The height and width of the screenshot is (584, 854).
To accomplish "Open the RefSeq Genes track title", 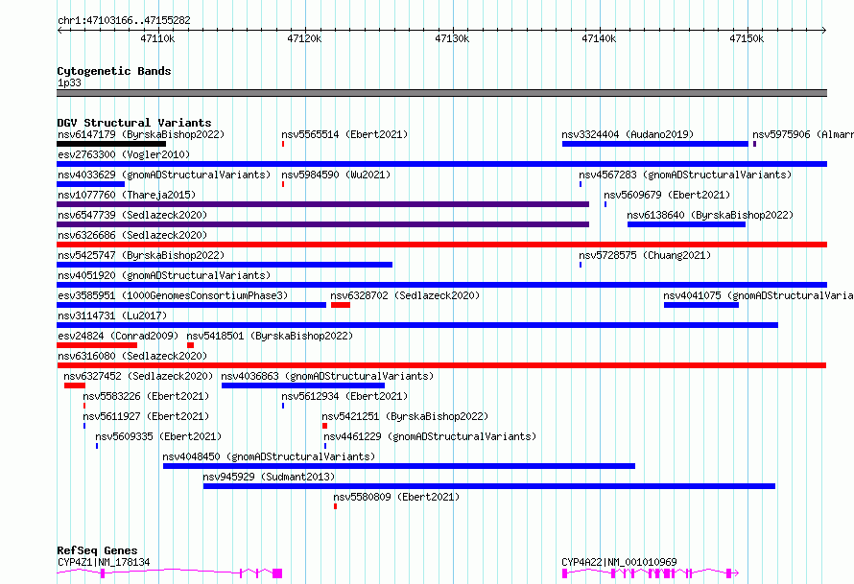I will coord(97,550).
